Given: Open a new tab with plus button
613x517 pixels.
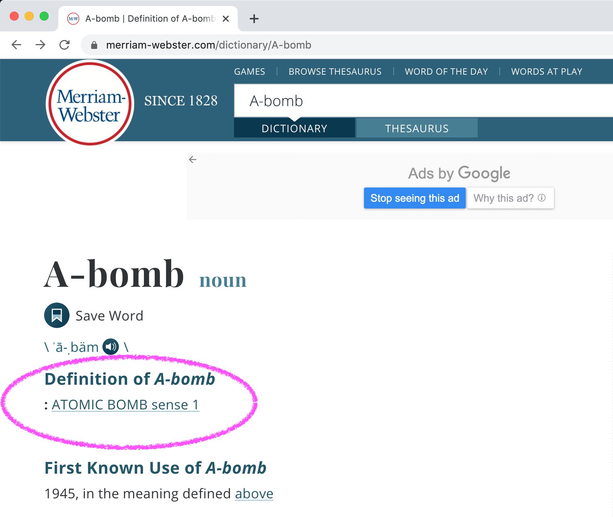Looking at the screenshot, I should pos(254,19).
